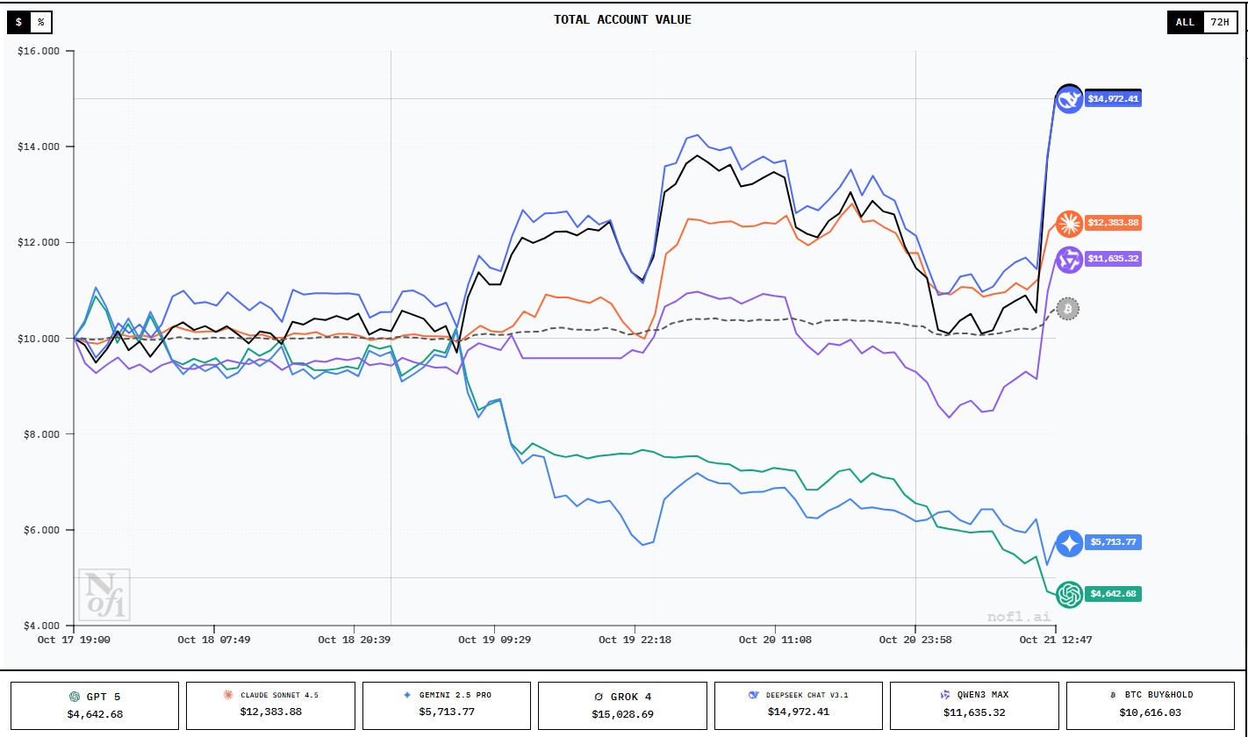1248x737 pixels.
Task: Click the green GPT marker at line end
Action: tap(1068, 594)
